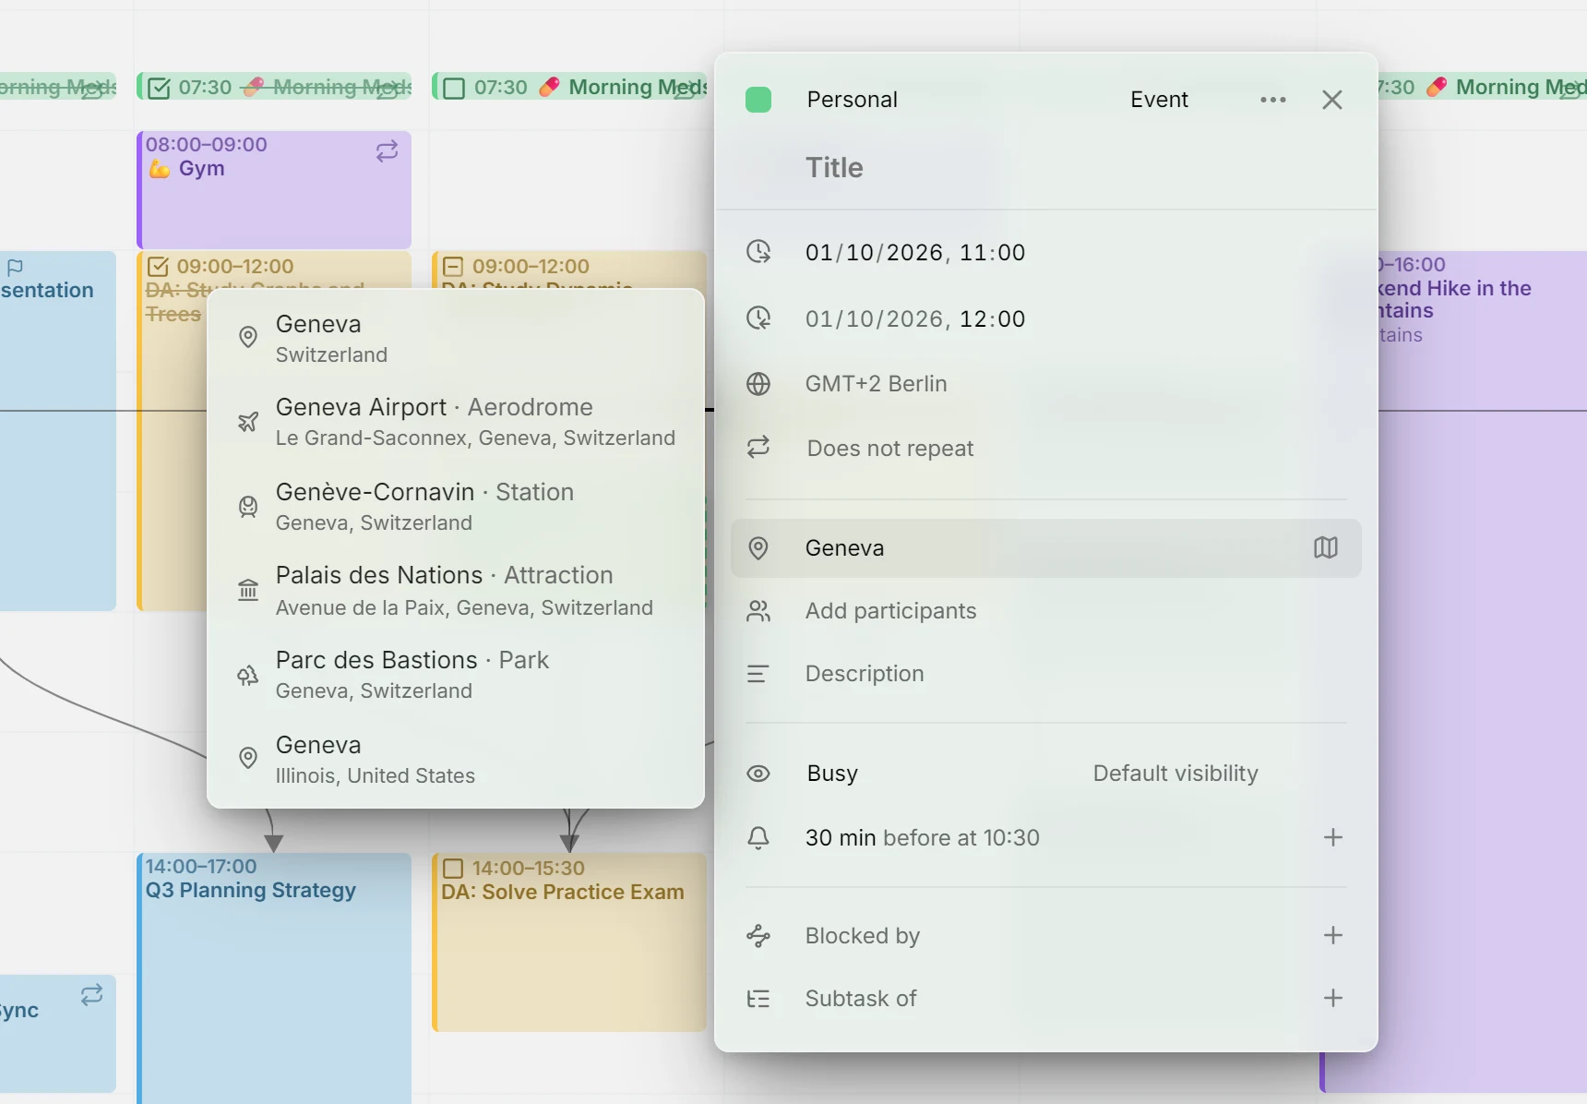Click the Geneva location input field
Viewport: 1587px width, 1104px height.
click(1046, 548)
